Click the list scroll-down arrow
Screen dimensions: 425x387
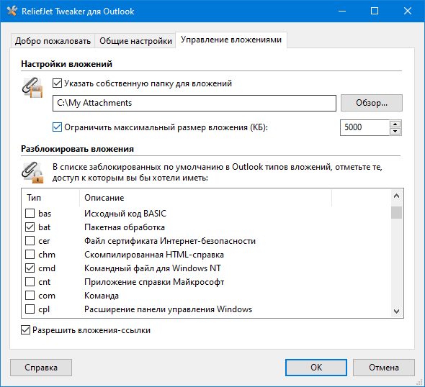click(x=396, y=311)
